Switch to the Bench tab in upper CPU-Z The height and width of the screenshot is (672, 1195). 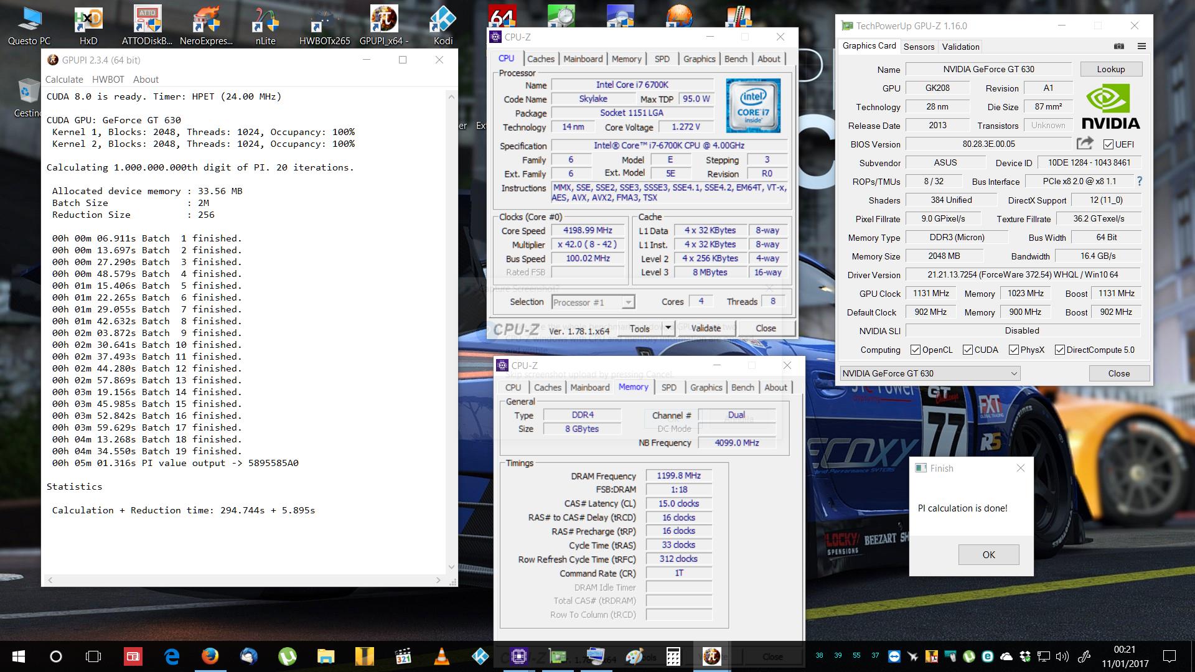click(736, 58)
